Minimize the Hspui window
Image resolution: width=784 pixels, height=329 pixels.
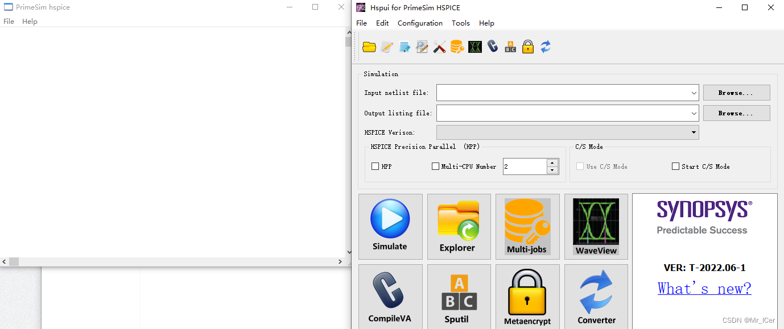coord(719,7)
